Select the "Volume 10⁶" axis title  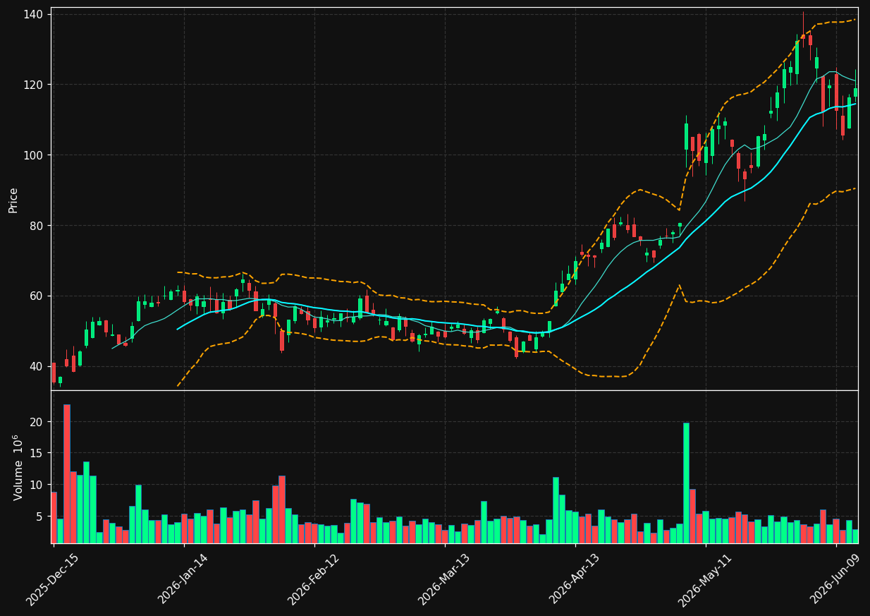pos(18,467)
